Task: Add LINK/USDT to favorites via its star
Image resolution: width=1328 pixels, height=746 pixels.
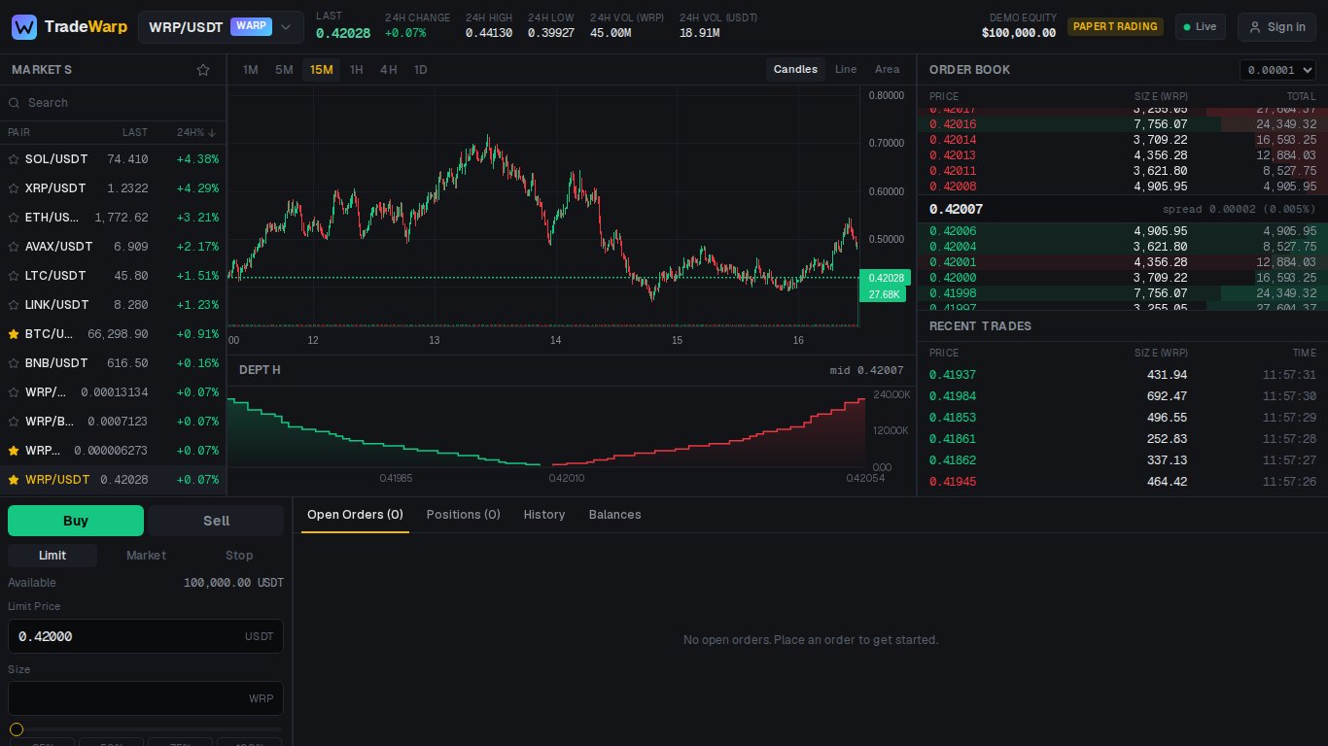Action: [x=14, y=305]
